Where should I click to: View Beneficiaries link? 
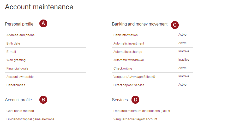(x=16, y=85)
